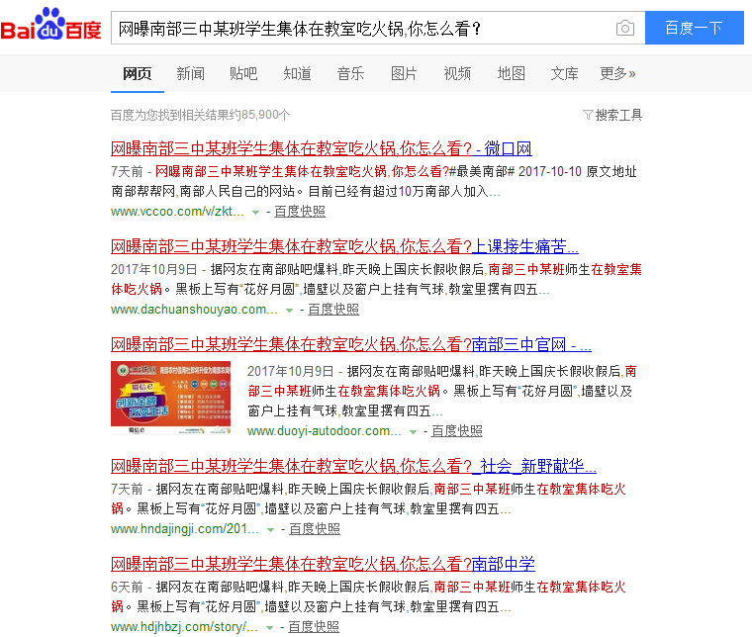The height and width of the screenshot is (637, 752).
Task: Open the search tools filter
Action: click(612, 115)
